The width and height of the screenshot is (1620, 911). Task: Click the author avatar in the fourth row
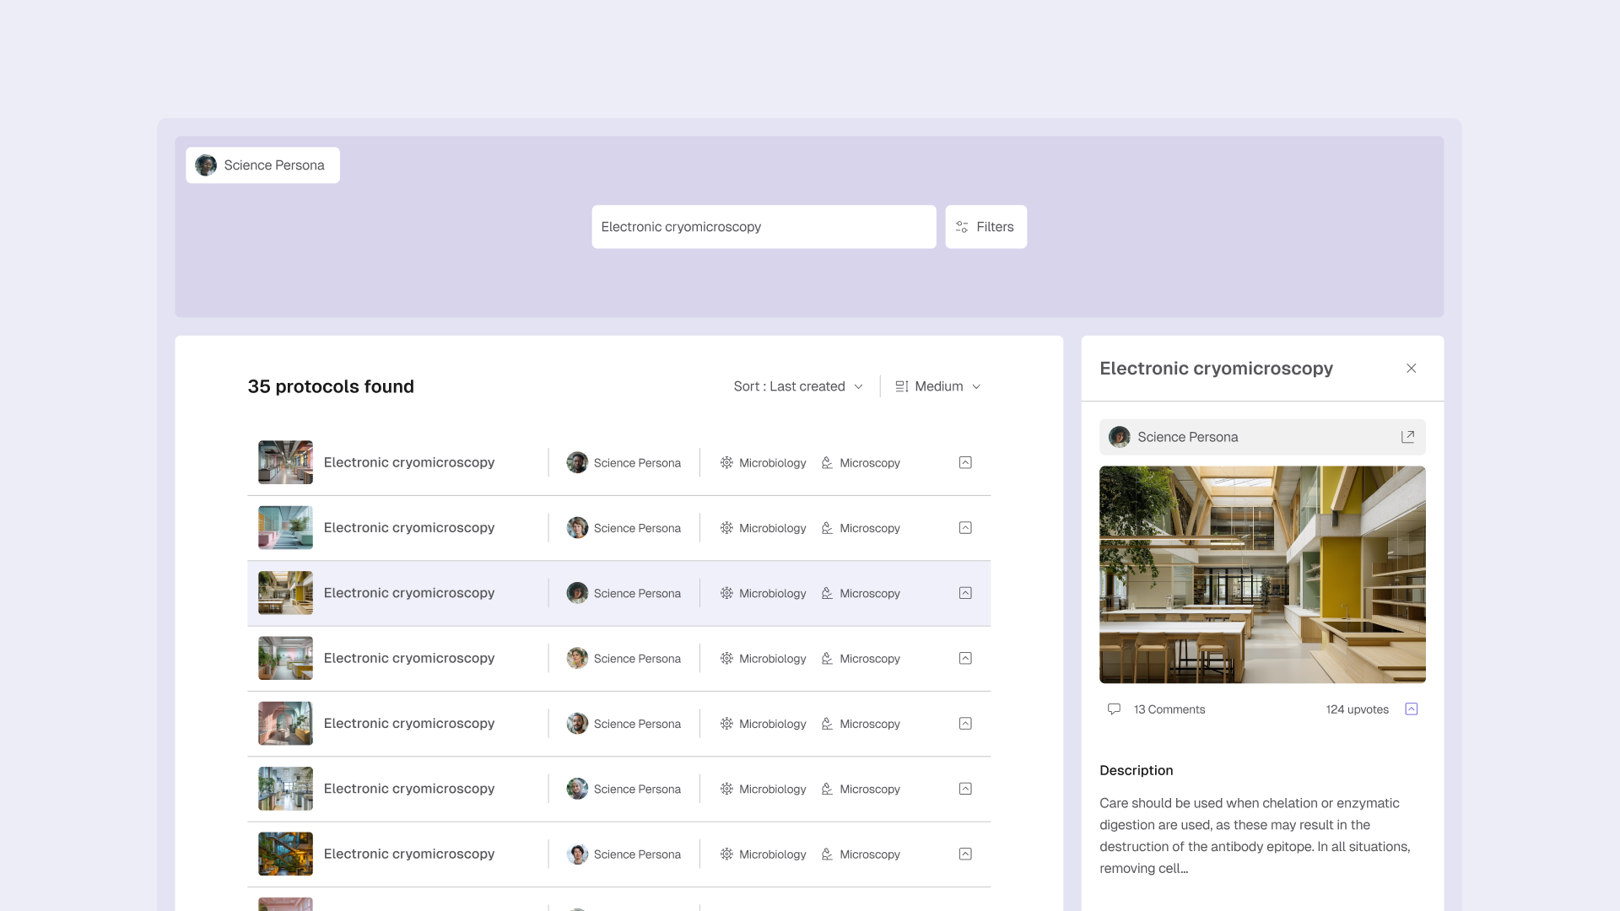(x=577, y=658)
